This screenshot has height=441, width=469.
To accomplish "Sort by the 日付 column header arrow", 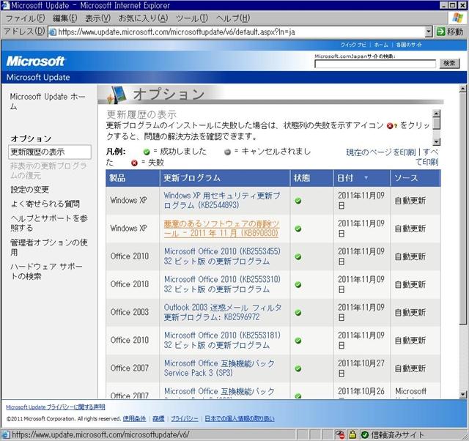I will [366, 178].
